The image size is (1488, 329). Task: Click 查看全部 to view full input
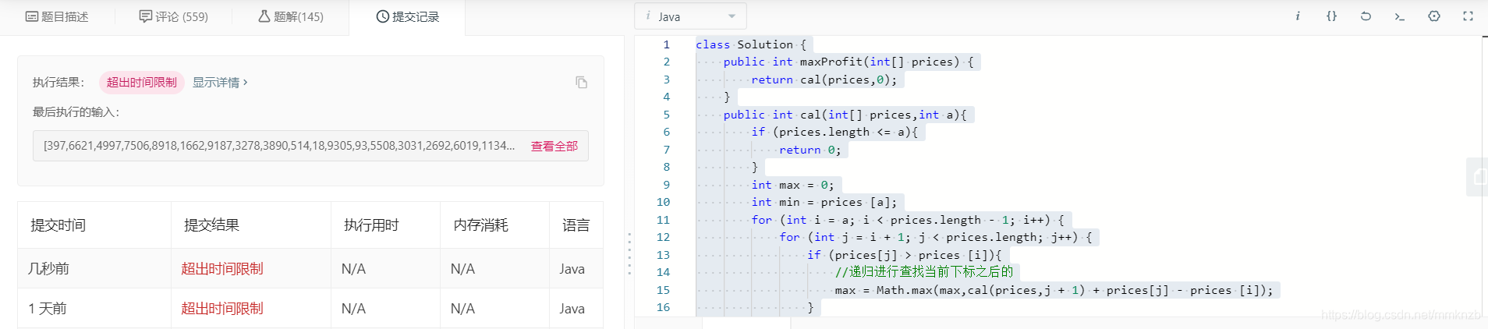pyautogui.click(x=554, y=146)
